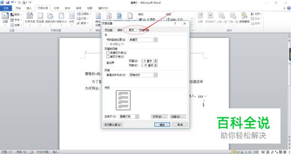This screenshot has width=291, height=154.
Task: Open the 插入 Insert ribbon tab
Action: tap(29, 8)
